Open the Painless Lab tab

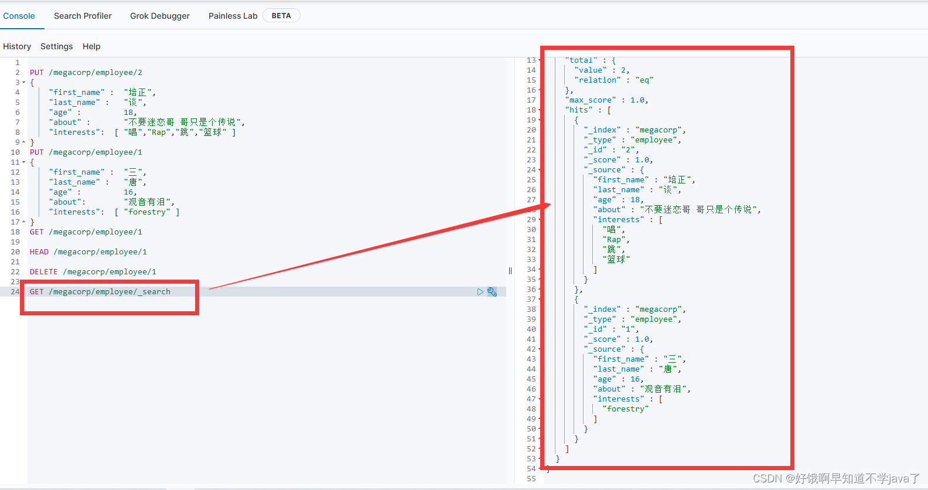233,16
